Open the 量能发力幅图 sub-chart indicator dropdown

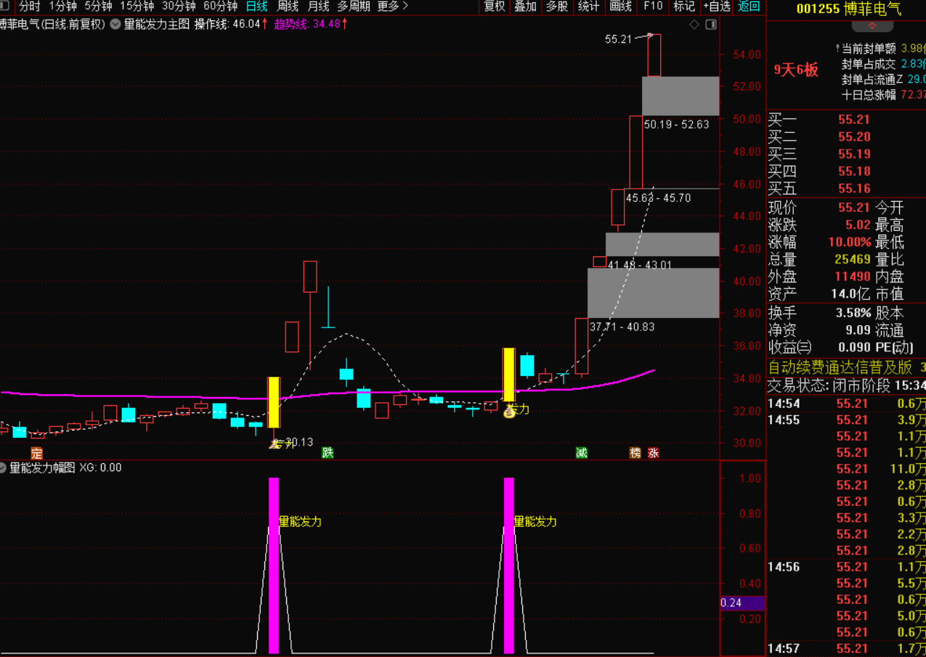[x=4, y=468]
